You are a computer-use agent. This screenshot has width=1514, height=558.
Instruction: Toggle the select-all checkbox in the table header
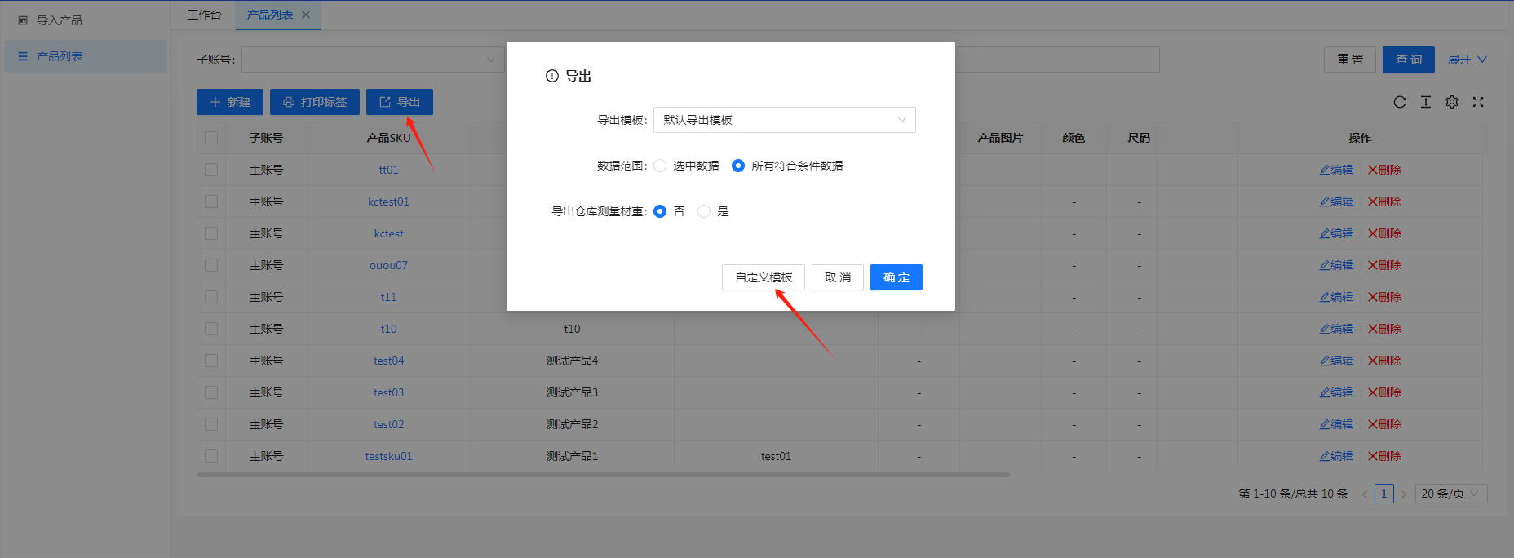click(x=211, y=138)
